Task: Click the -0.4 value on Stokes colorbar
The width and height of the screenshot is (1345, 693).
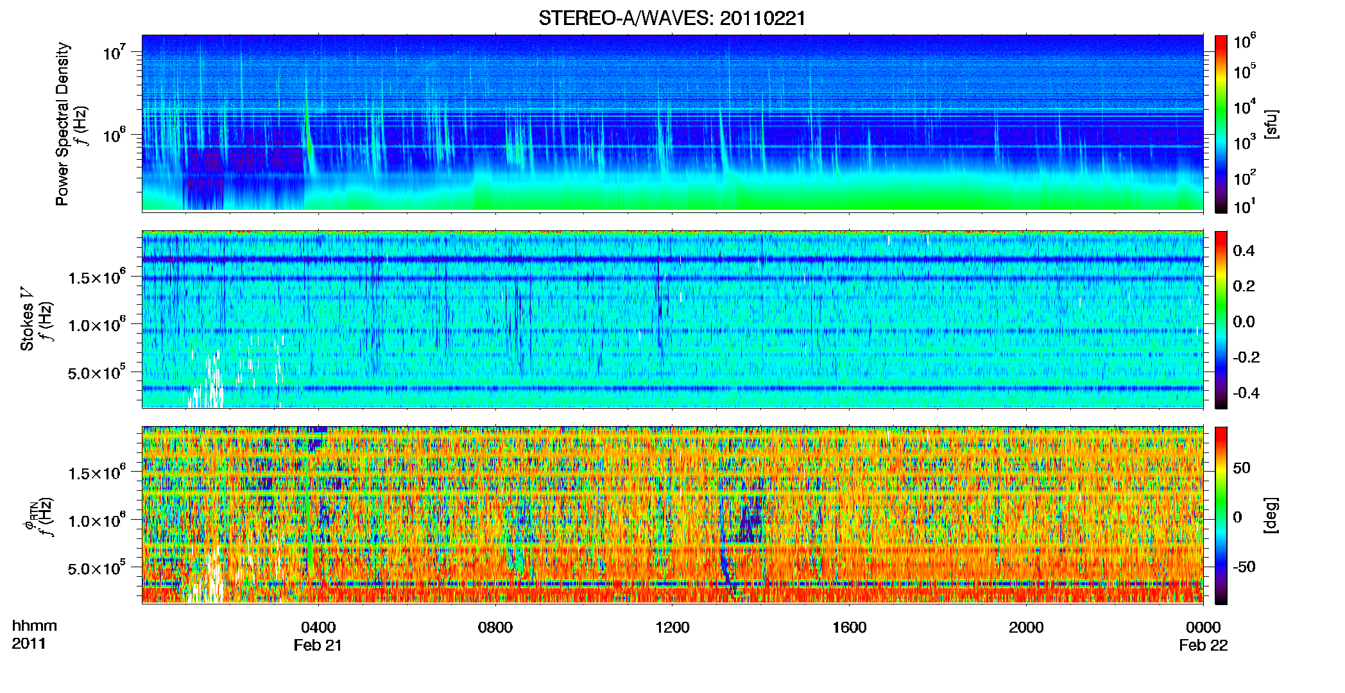Action: click(1246, 393)
